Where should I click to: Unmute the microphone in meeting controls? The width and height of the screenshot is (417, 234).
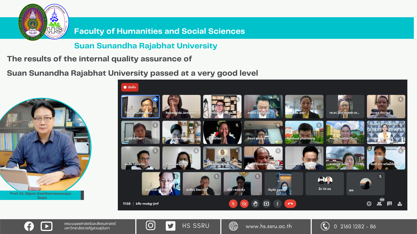[x=233, y=204]
